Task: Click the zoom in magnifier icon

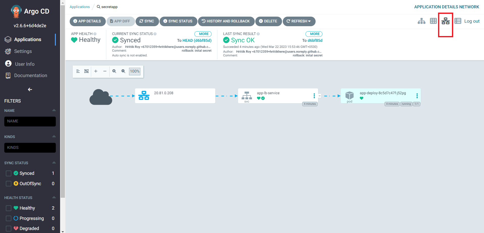Action: coord(114,71)
